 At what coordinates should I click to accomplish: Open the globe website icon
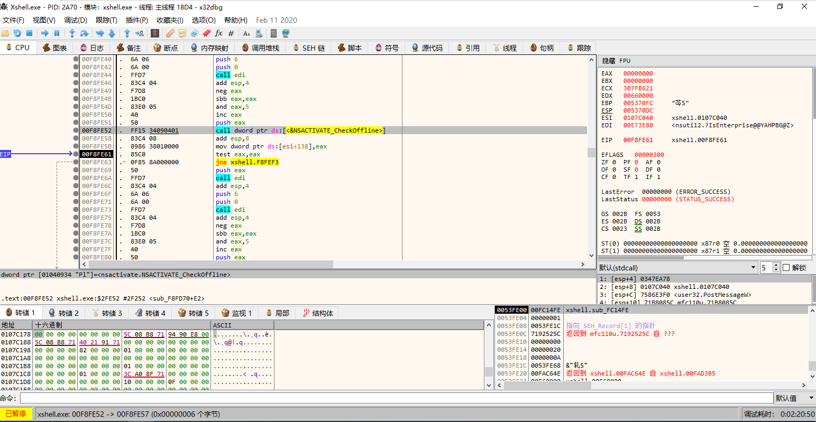click(286, 33)
